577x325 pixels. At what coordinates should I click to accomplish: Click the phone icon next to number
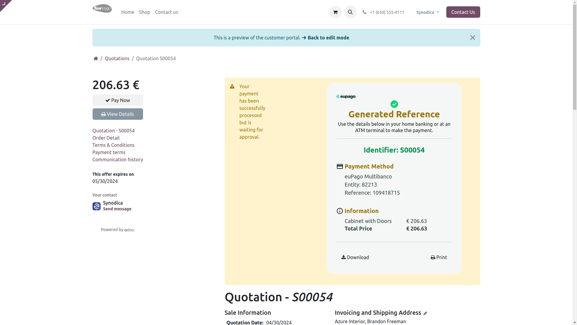point(364,12)
